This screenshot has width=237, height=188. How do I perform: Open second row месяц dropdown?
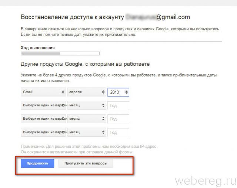coord(87,105)
